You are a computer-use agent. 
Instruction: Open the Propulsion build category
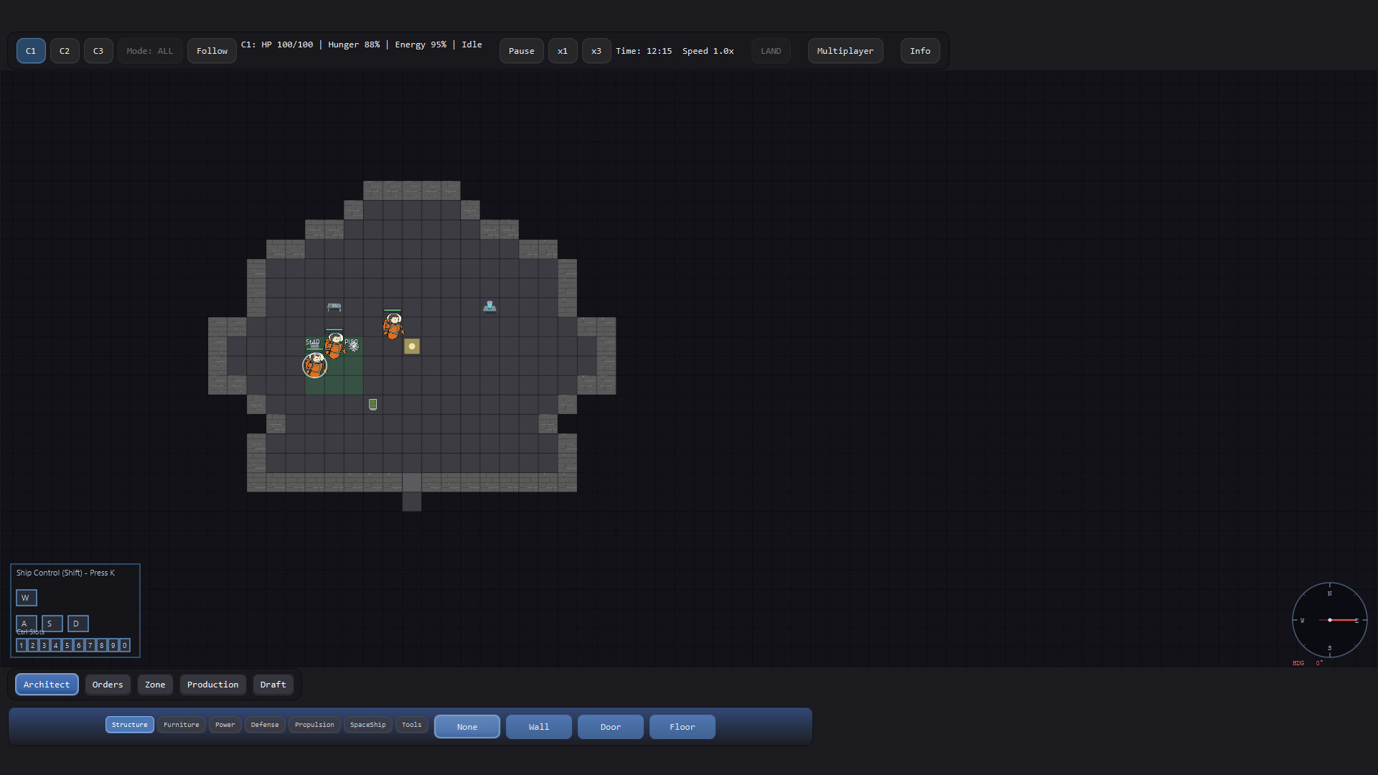pyautogui.click(x=314, y=725)
